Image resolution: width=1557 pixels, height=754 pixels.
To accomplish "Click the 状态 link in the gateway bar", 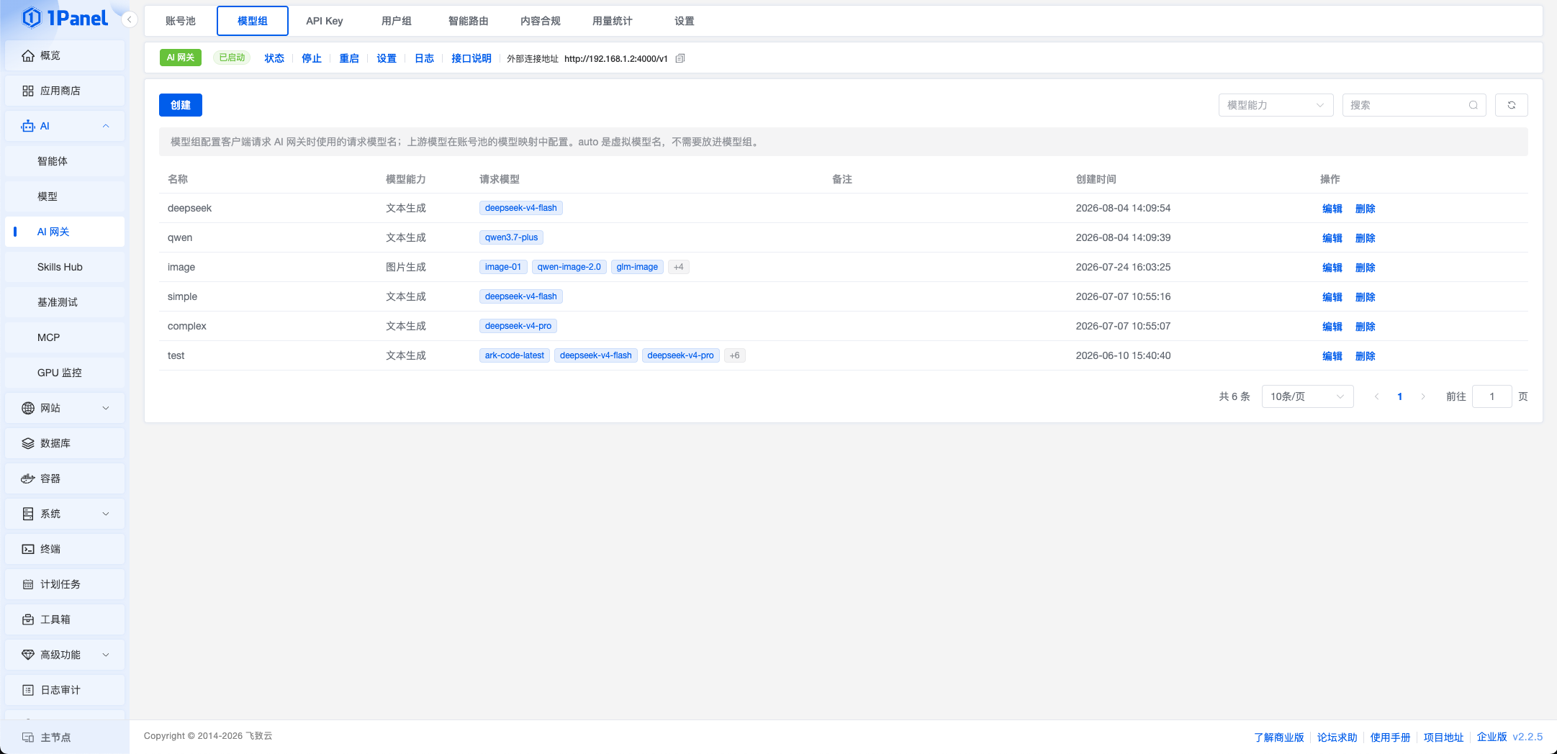I will pyautogui.click(x=274, y=58).
